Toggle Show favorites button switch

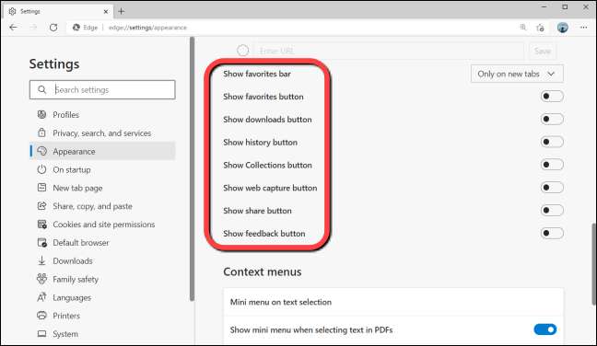551,97
